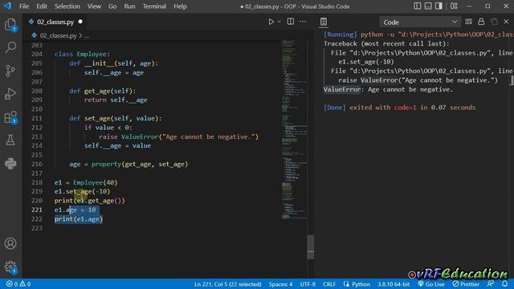This screenshot has width=514, height=289.
Task: Click print(e1.age) on line 222
Action: pyautogui.click(x=79, y=219)
